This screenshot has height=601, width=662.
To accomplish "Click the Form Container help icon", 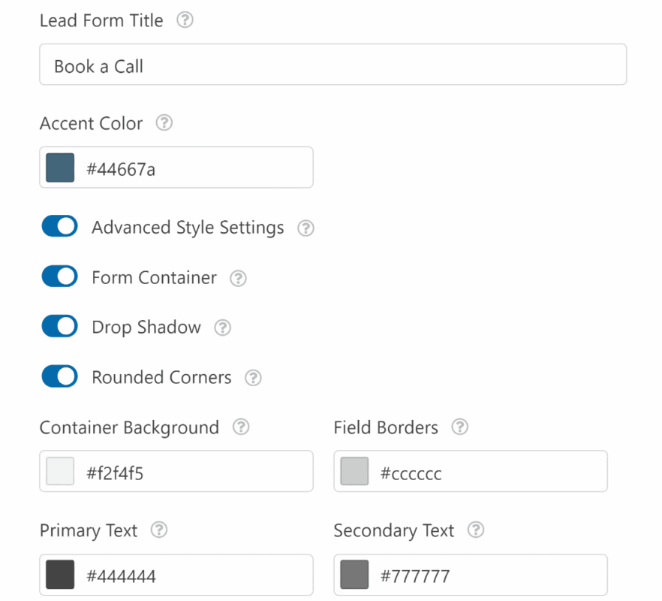I will [238, 279].
